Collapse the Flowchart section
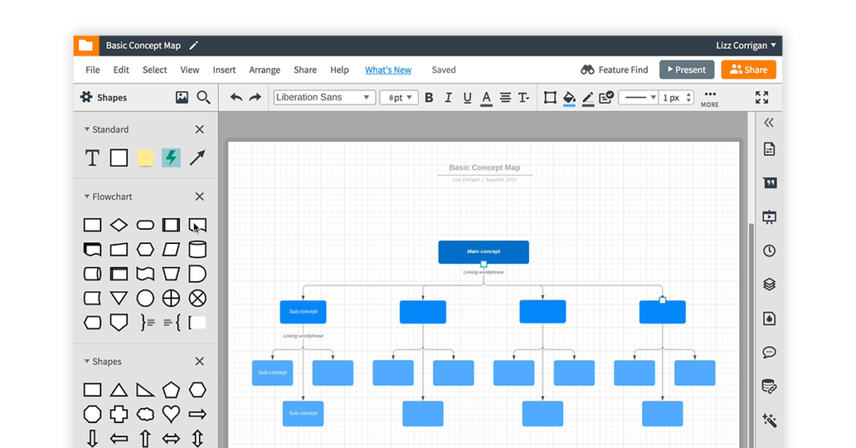Screen dimensions: 856x448 pyautogui.click(x=86, y=196)
